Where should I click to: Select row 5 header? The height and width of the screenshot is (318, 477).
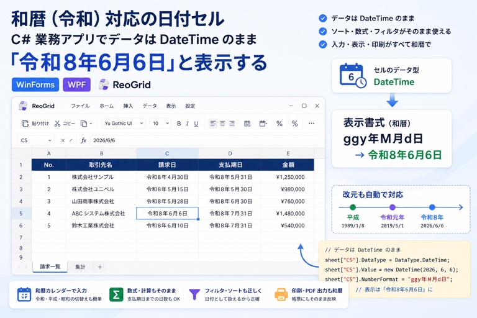[21, 213]
